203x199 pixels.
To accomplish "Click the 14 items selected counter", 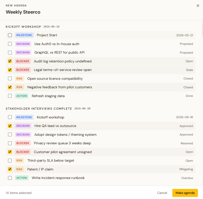I will click(19, 193).
